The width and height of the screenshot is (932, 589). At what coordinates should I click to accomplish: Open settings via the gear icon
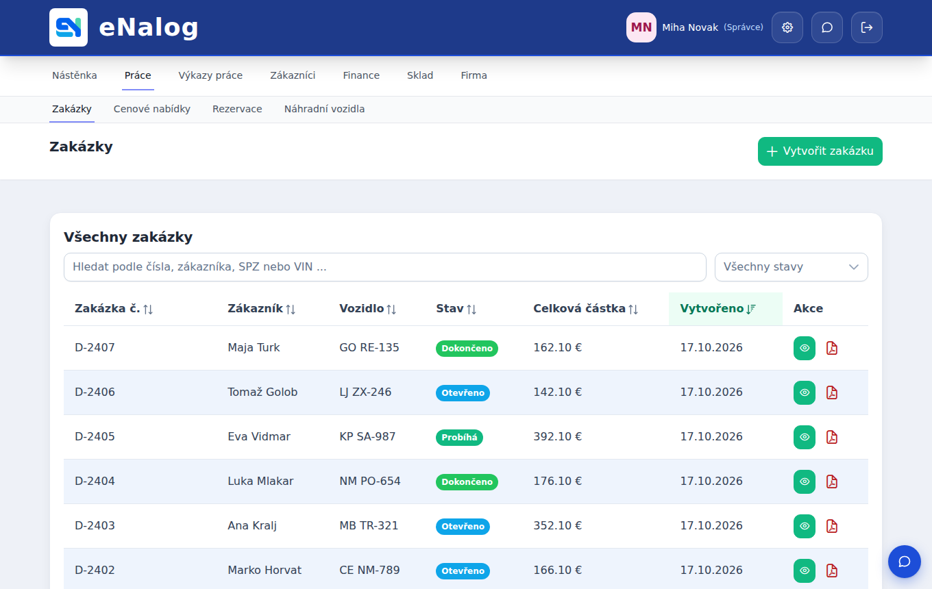tap(787, 27)
